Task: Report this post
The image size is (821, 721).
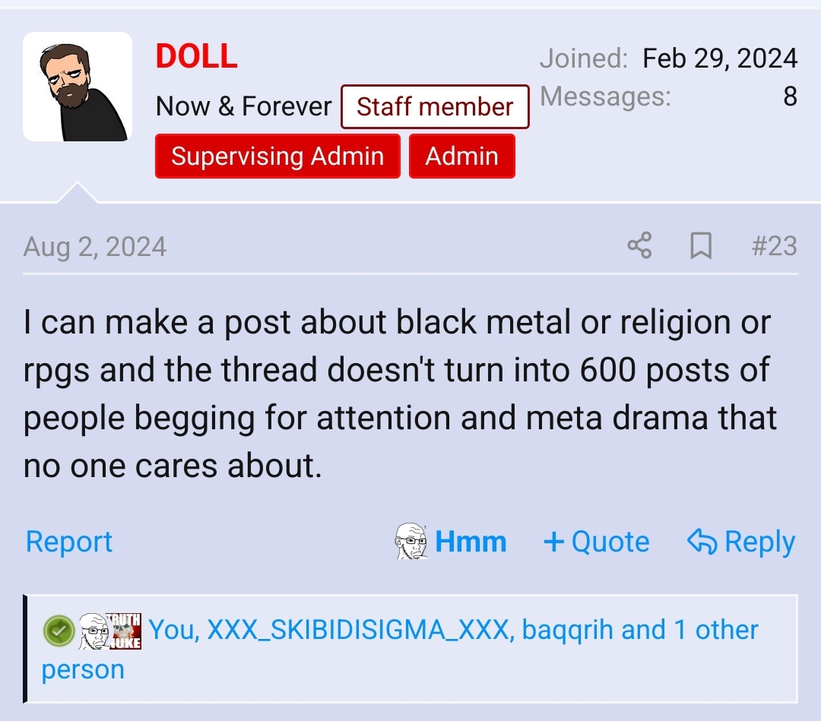Action: pos(69,541)
